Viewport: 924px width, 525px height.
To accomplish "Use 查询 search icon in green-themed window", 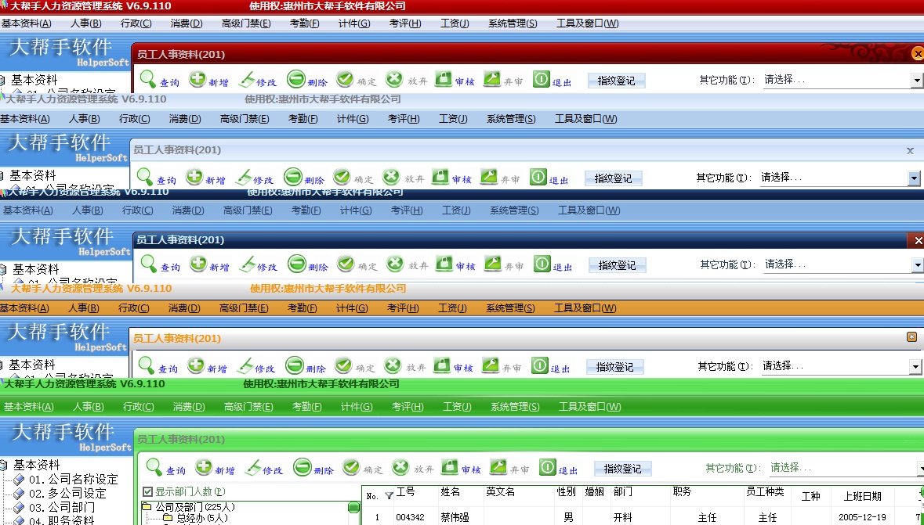I will 154,467.
